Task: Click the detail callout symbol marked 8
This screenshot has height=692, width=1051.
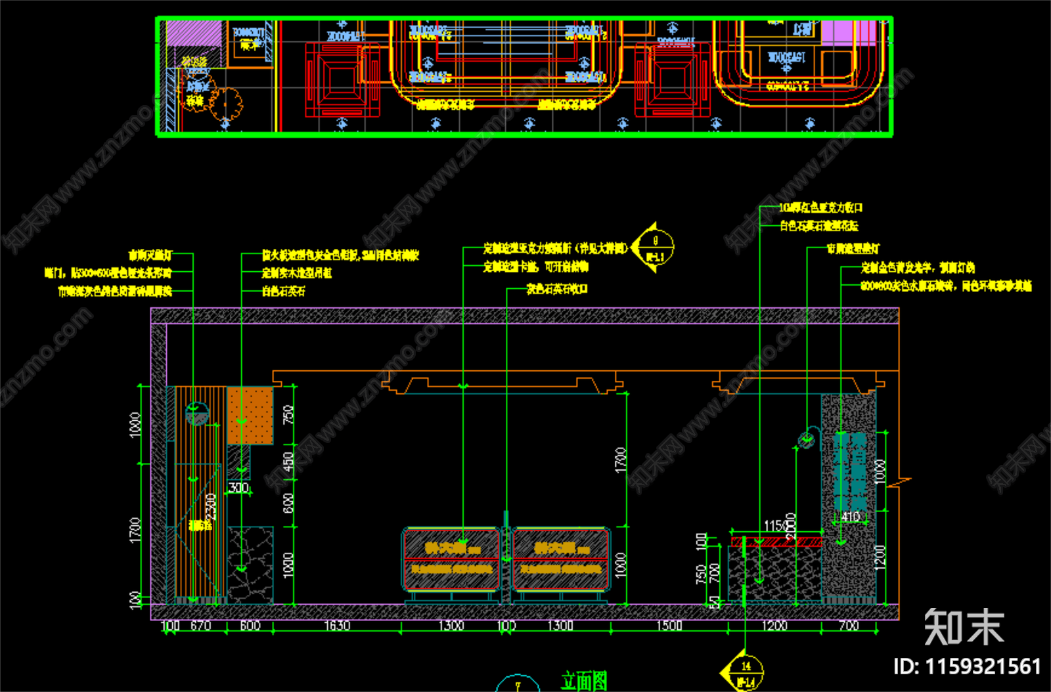Action: click(653, 248)
